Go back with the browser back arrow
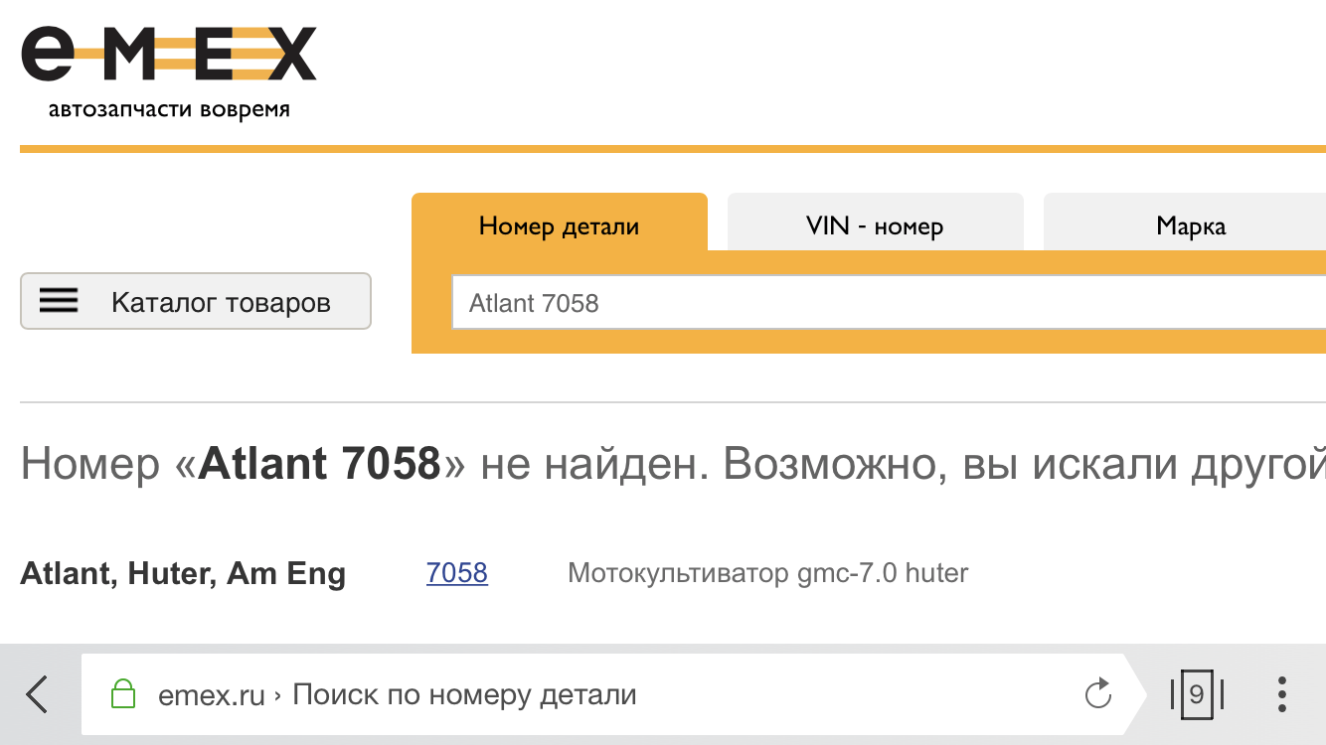 37,694
